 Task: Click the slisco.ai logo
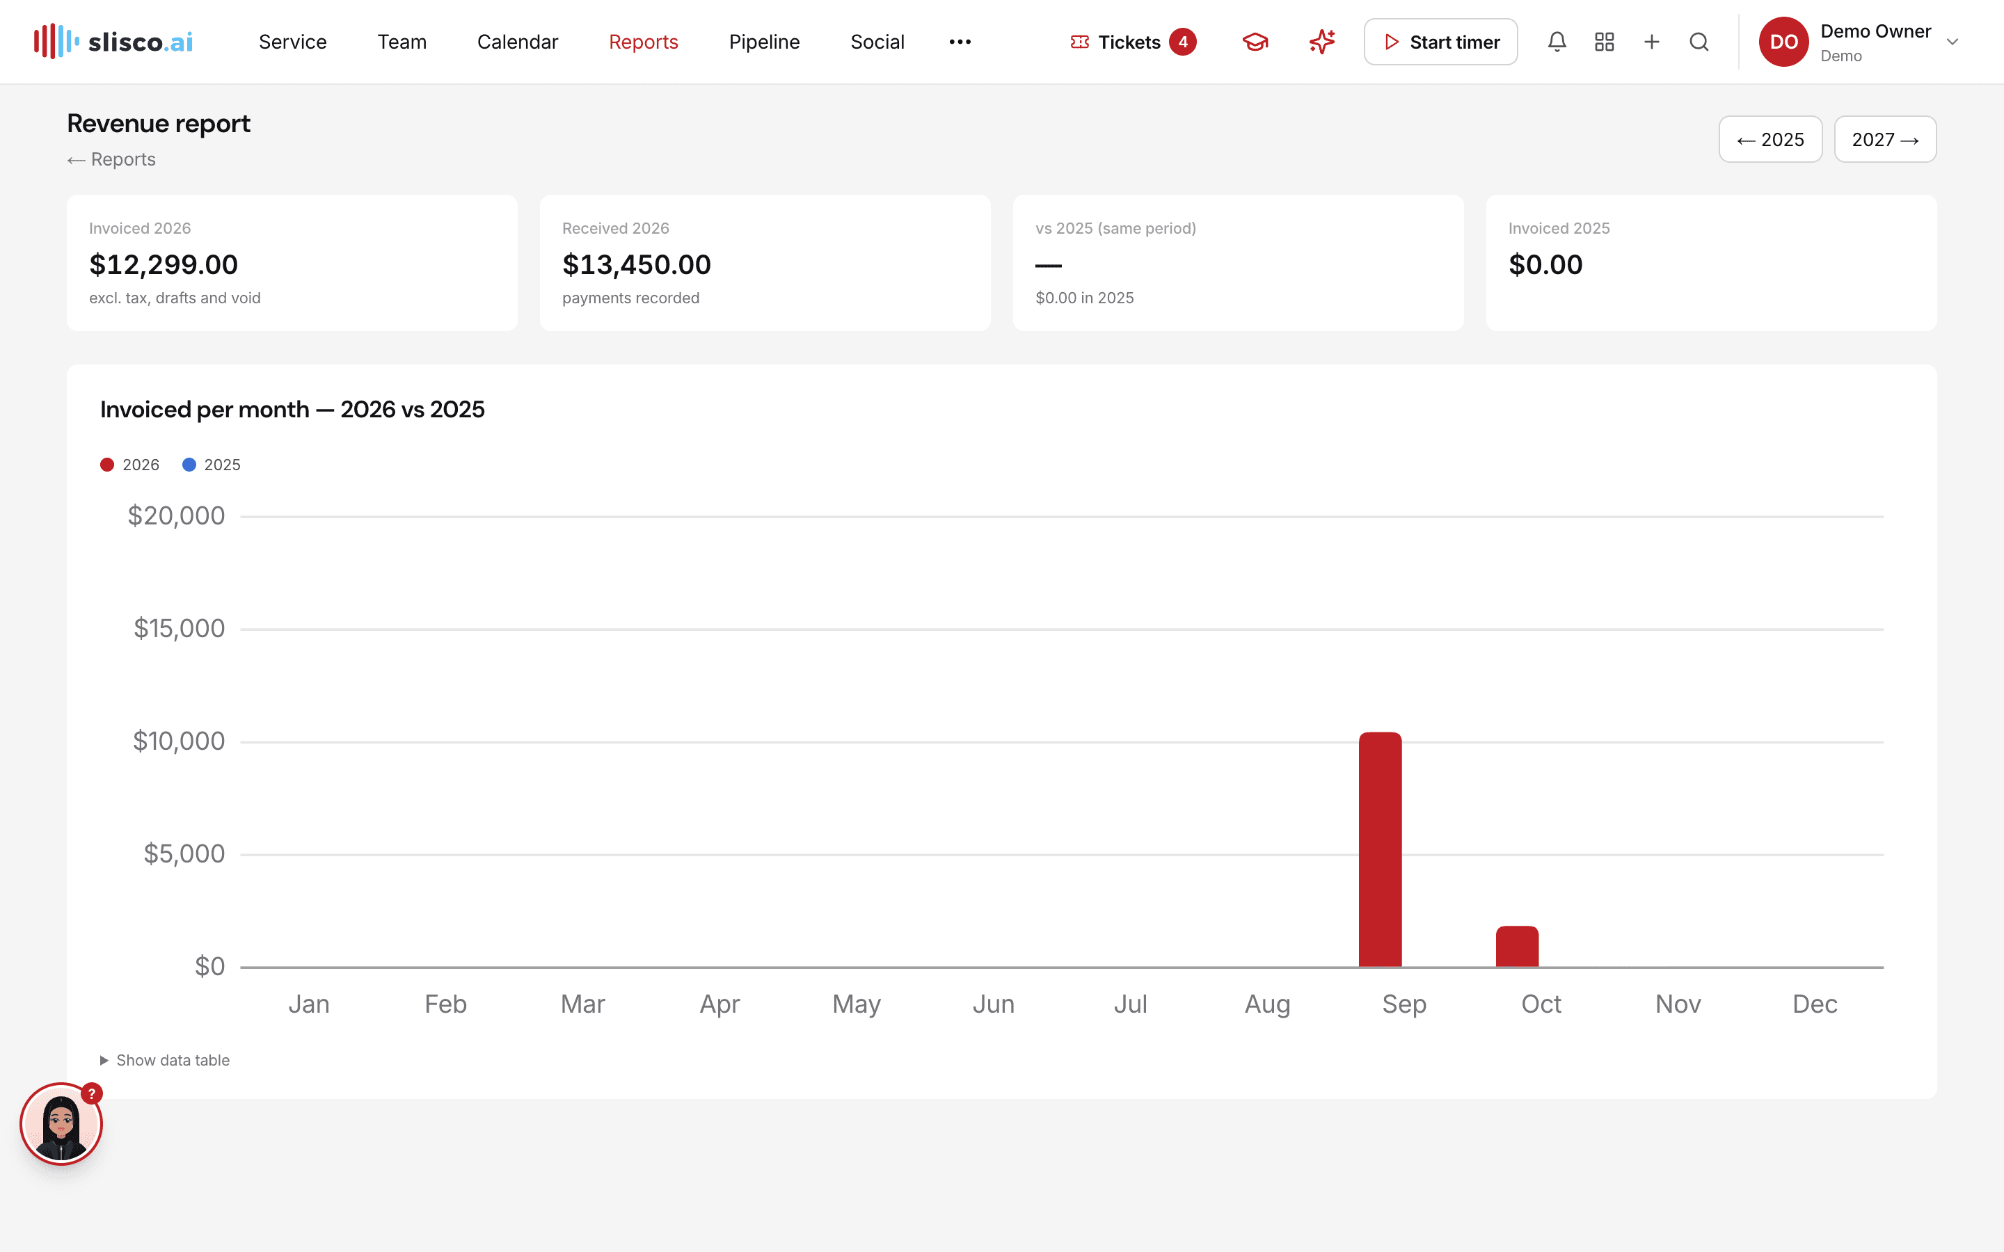coord(113,42)
